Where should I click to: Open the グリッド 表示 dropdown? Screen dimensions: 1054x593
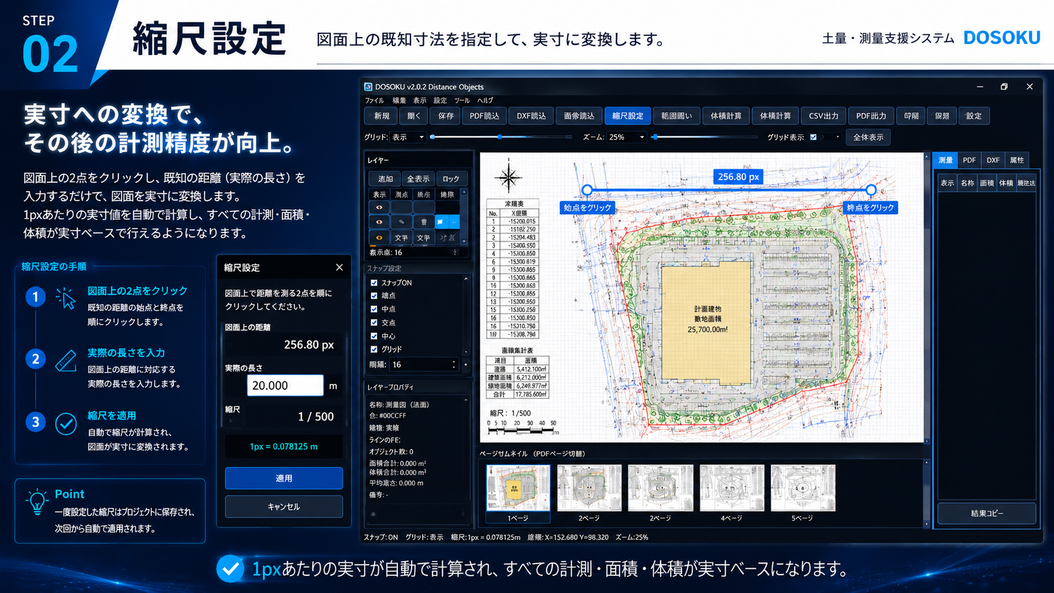(x=408, y=137)
